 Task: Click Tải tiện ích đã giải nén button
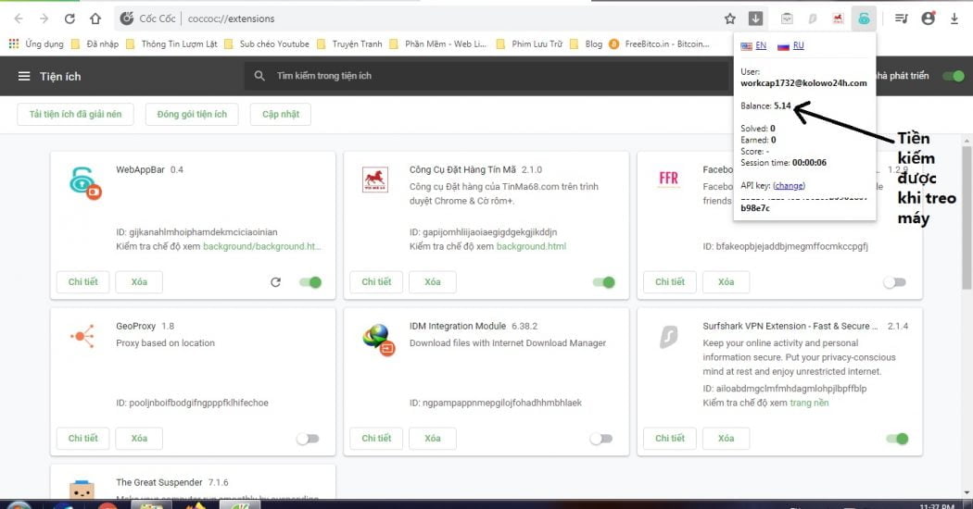76,114
